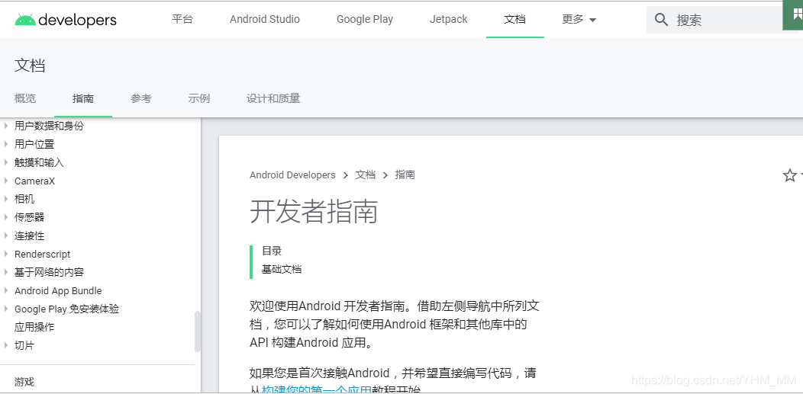Click the green bookmark icon at top right

(x=793, y=14)
